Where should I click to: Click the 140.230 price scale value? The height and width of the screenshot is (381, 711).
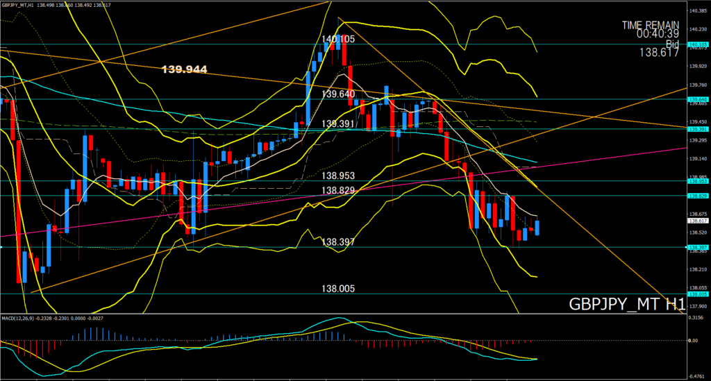point(698,29)
